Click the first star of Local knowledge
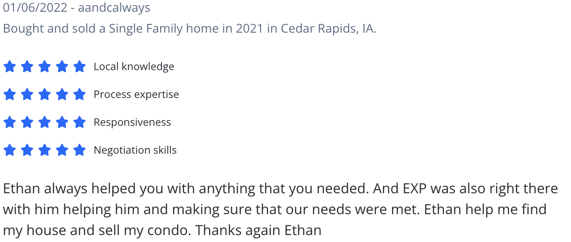This screenshot has width=571, height=242. [10, 67]
